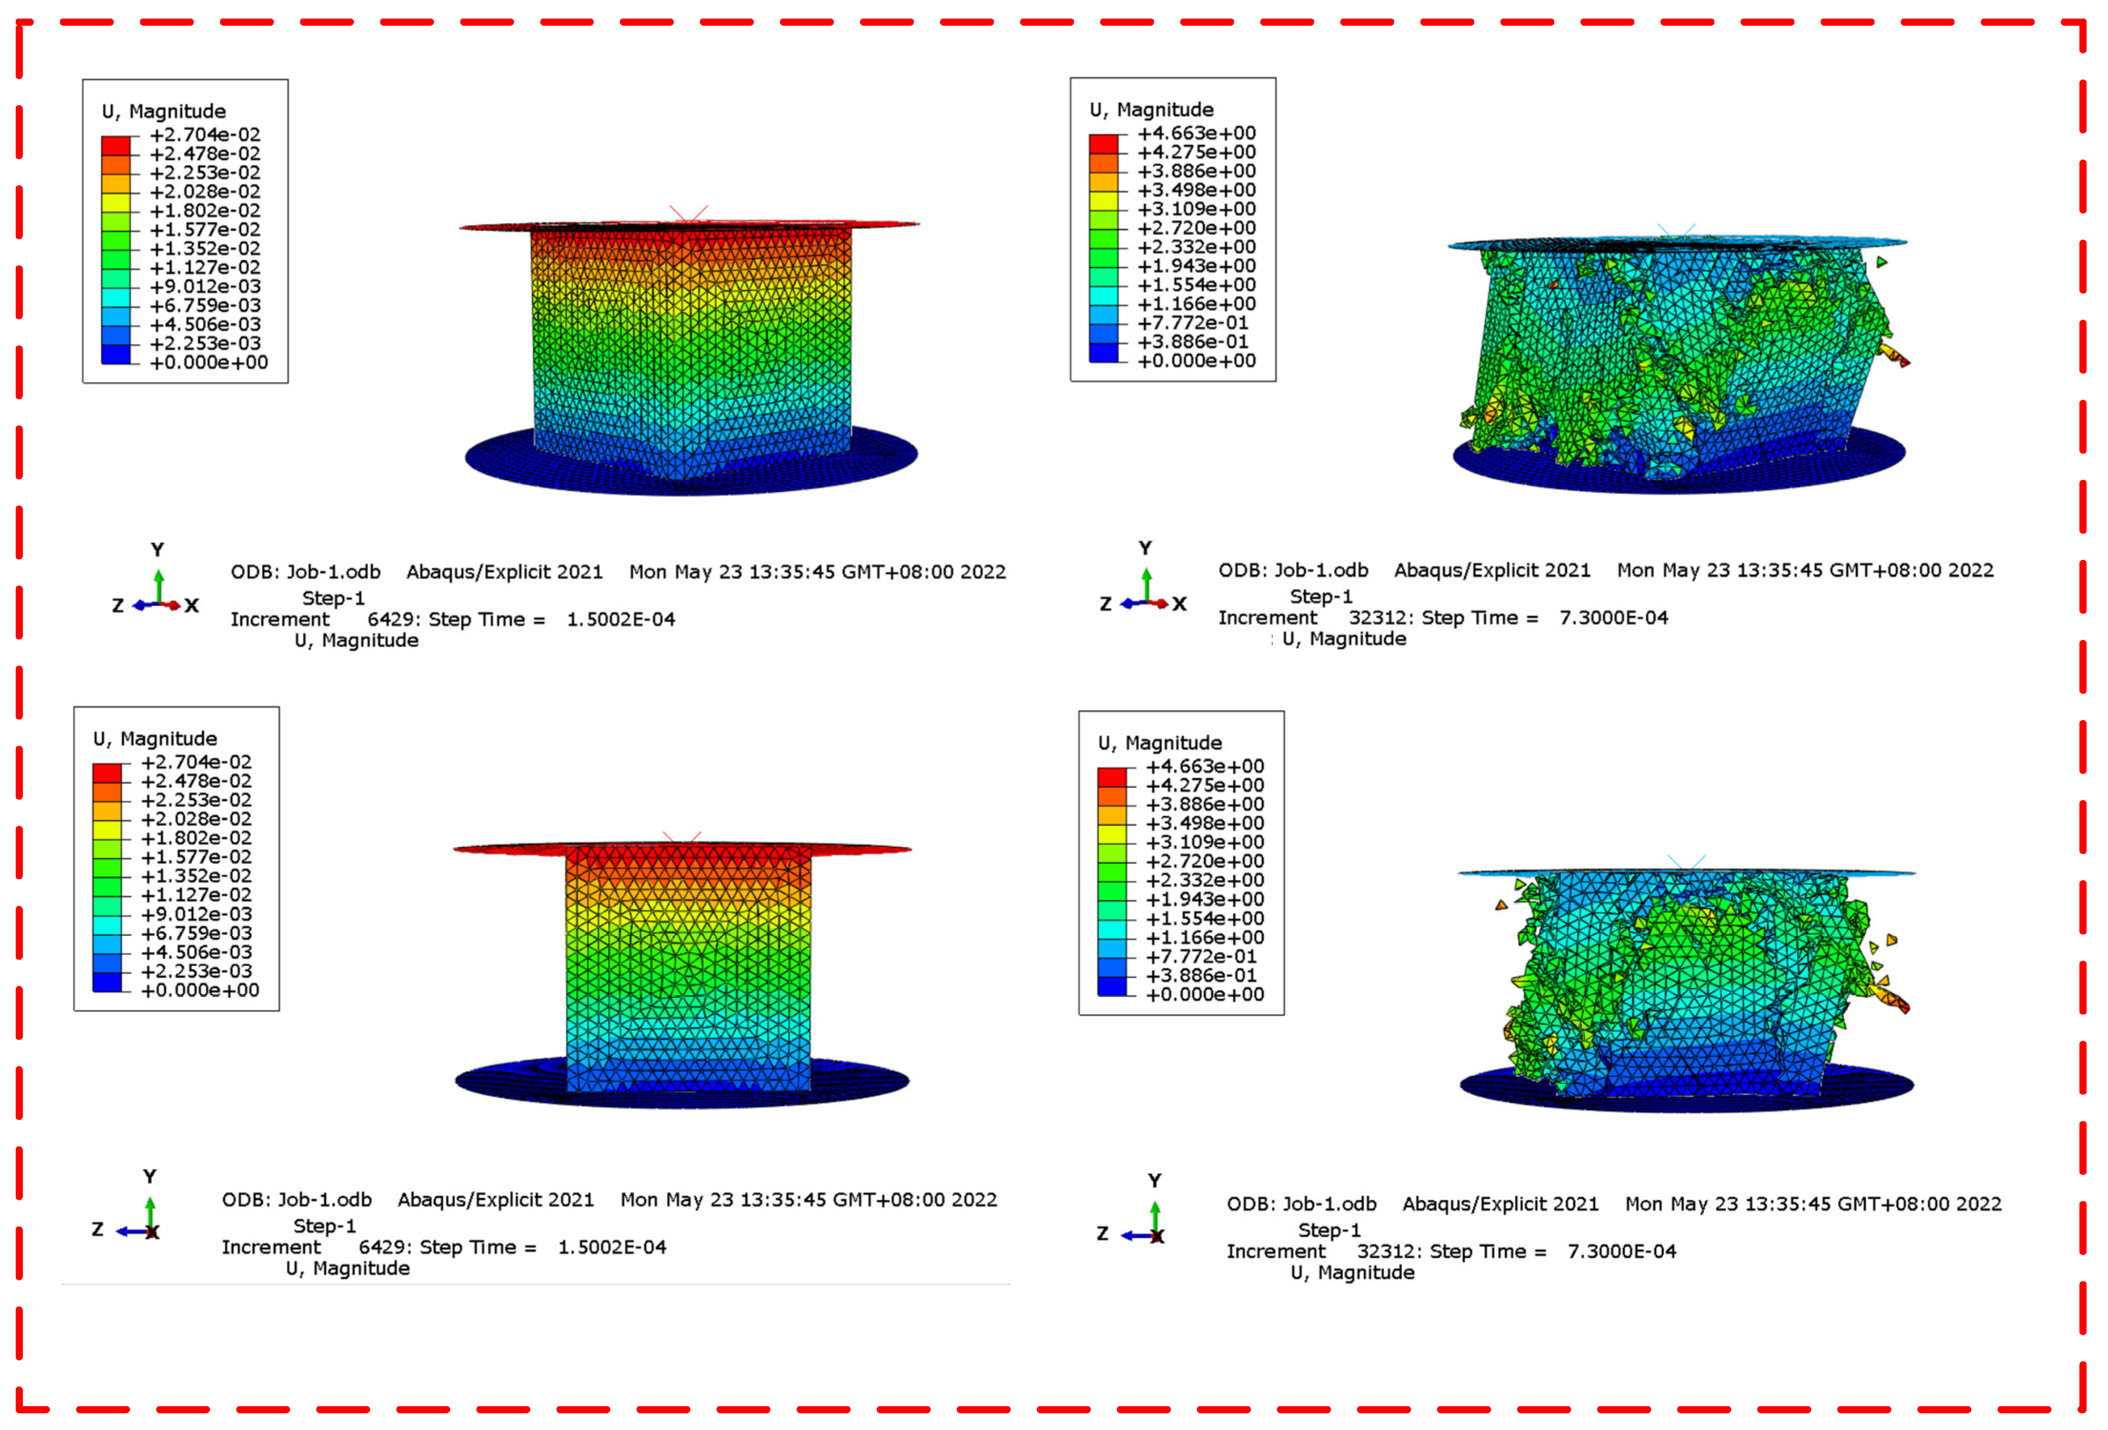Click dark blue swatch in top-right legend

pos(1104,352)
